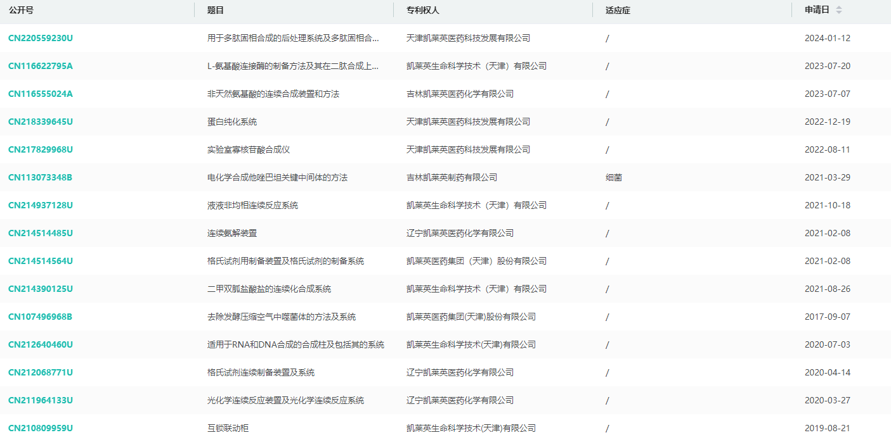Click application date 2023-07-07
This screenshot has width=891, height=435.
[828, 94]
